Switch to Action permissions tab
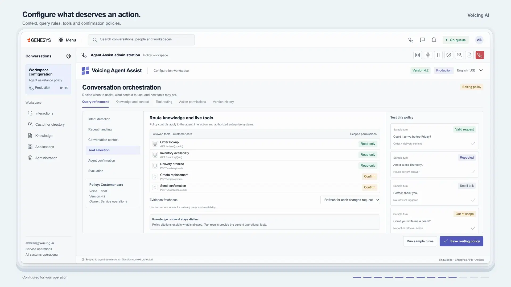This screenshot has width=511, height=287. pyautogui.click(x=192, y=102)
